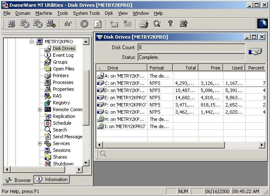Select the F: on 'METRY2KPRO' row

coord(181,105)
